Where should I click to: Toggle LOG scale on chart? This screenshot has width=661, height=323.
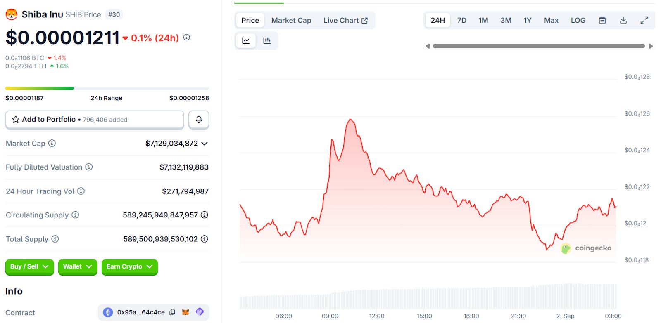point(578,20)
